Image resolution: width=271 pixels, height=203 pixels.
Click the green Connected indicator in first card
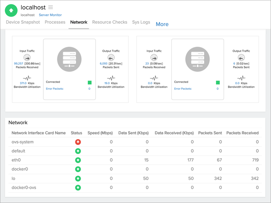90,82
